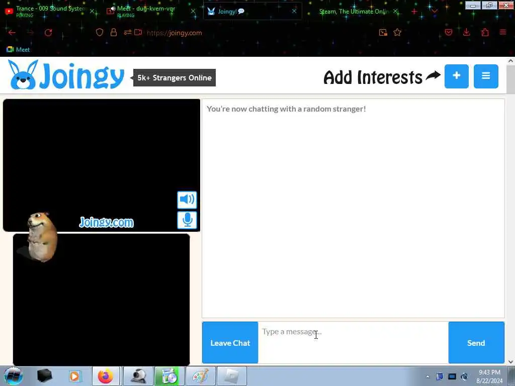Click the joingy.com address bar URL
This screenshot has height=386, width=515.
point(175,33)
